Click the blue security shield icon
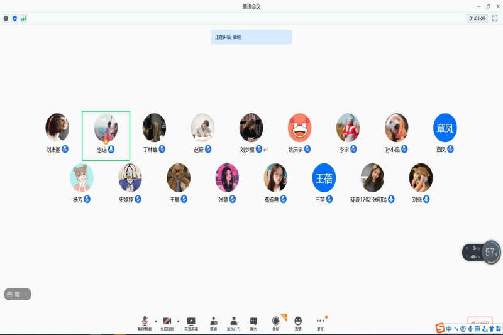 click(x=15, y=19)
